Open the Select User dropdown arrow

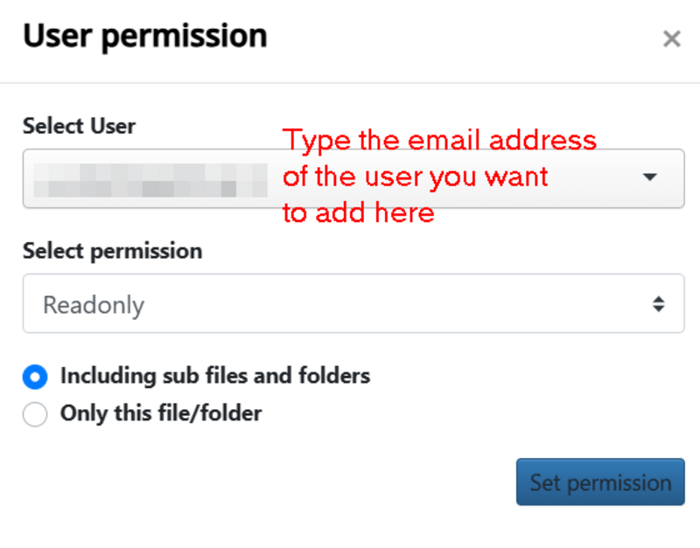click(649, 177)
